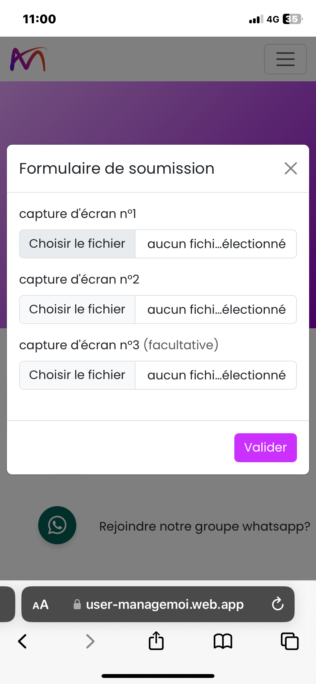Tap the Managemoi logo
Screen dimensions: 316x684
(x=28, y=59)
